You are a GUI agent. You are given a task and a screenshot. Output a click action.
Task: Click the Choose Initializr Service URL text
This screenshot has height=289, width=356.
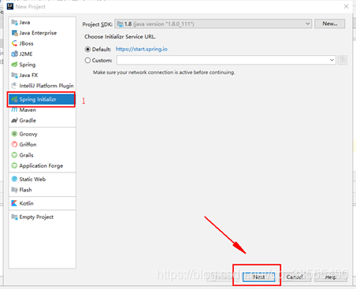point(120,36)
